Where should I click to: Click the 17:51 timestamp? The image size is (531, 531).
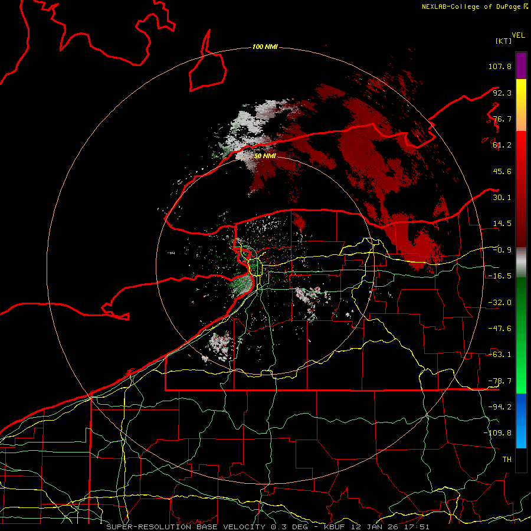pos(418,527)
